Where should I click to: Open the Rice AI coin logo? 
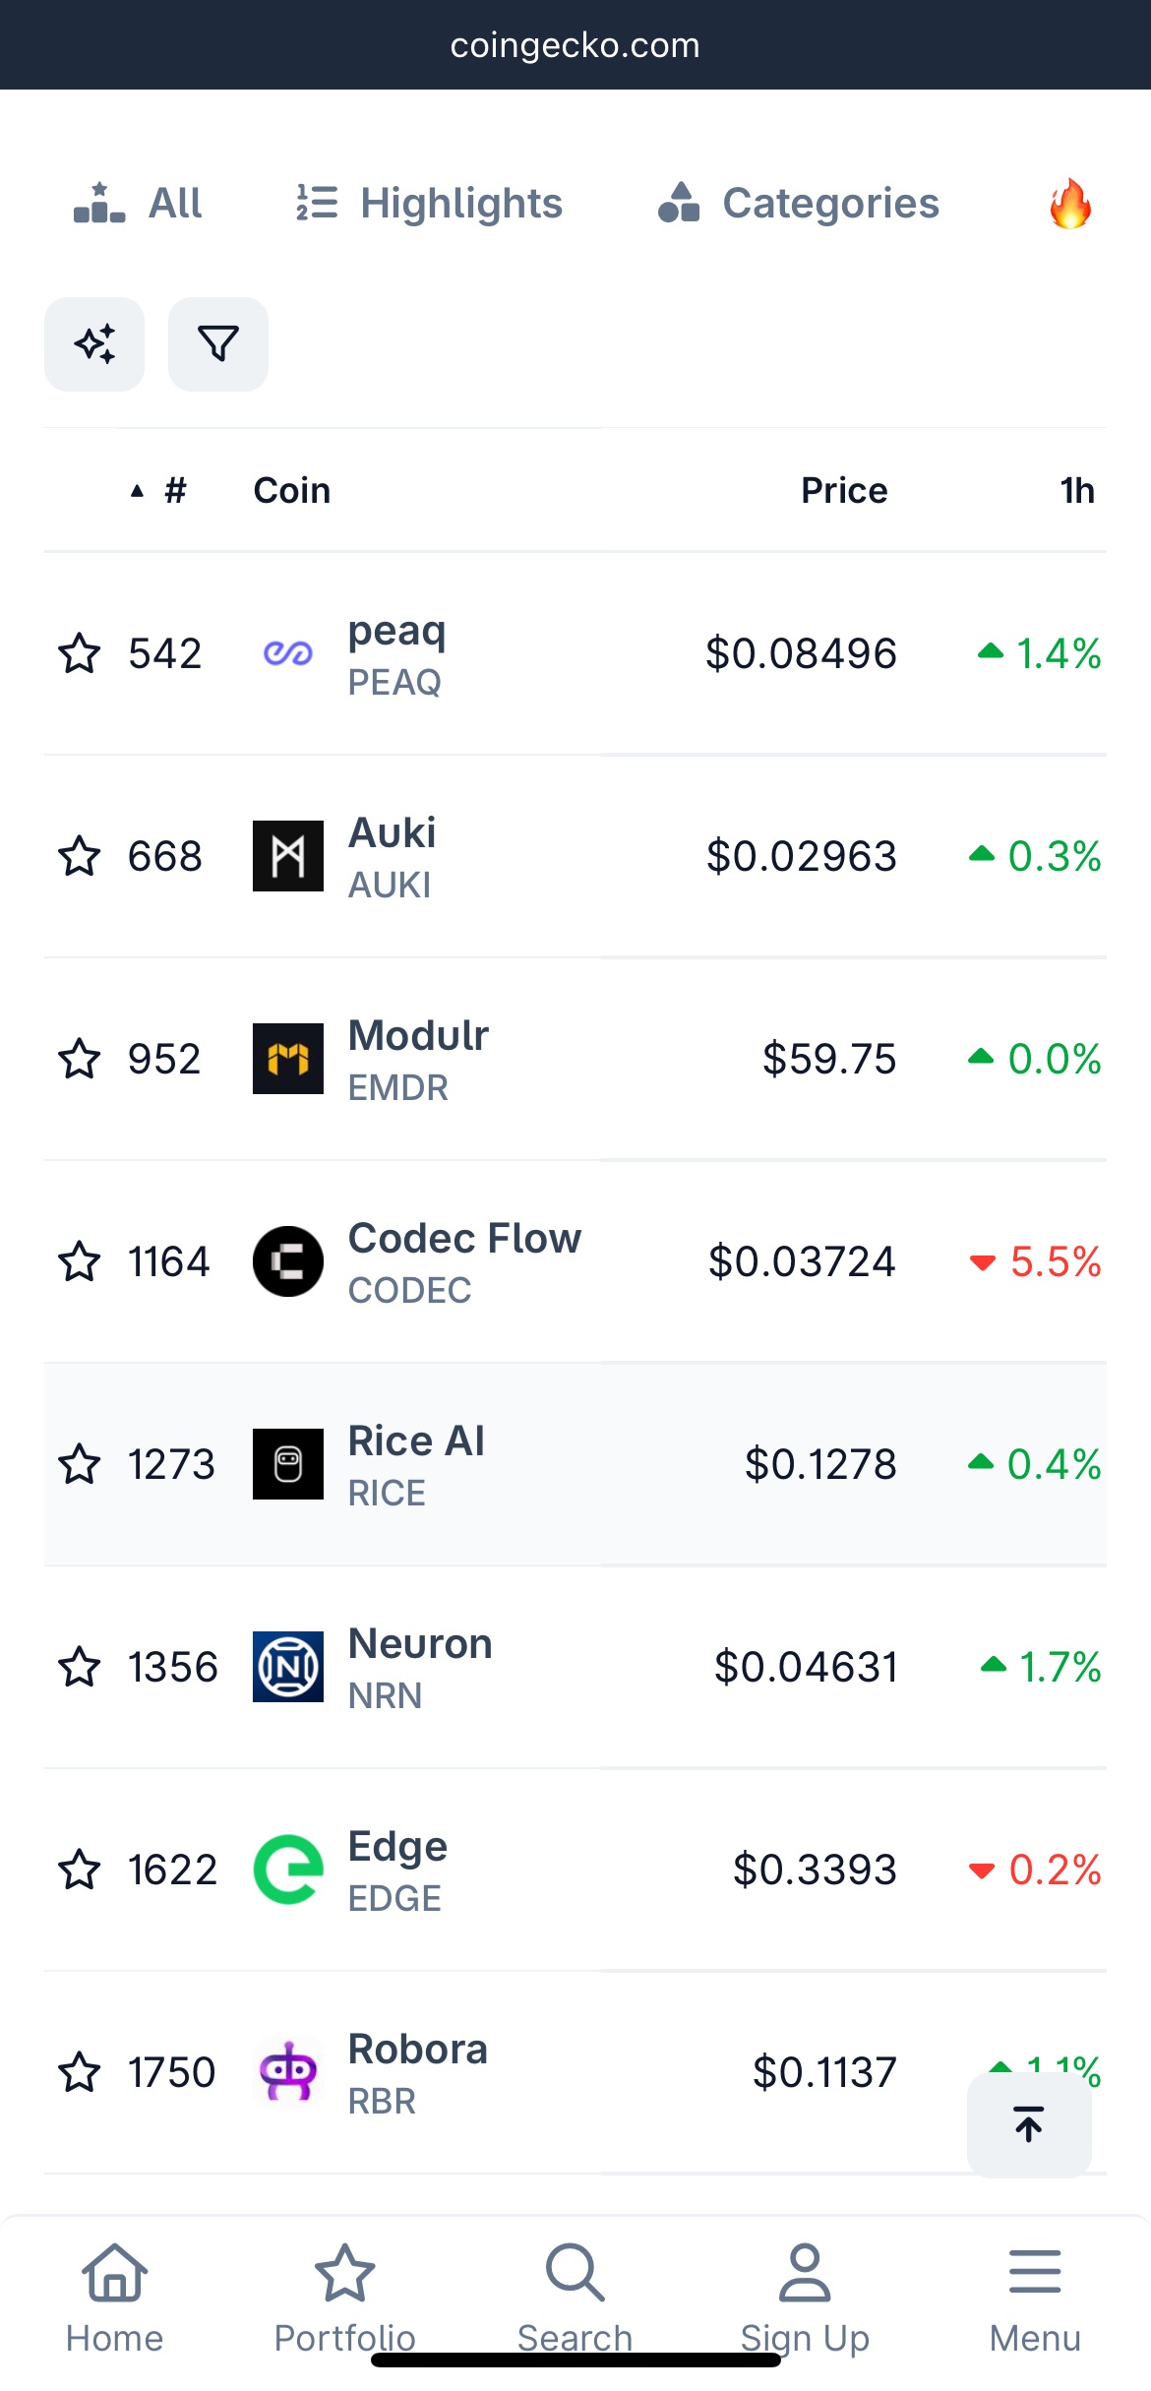click(287, 1464)
